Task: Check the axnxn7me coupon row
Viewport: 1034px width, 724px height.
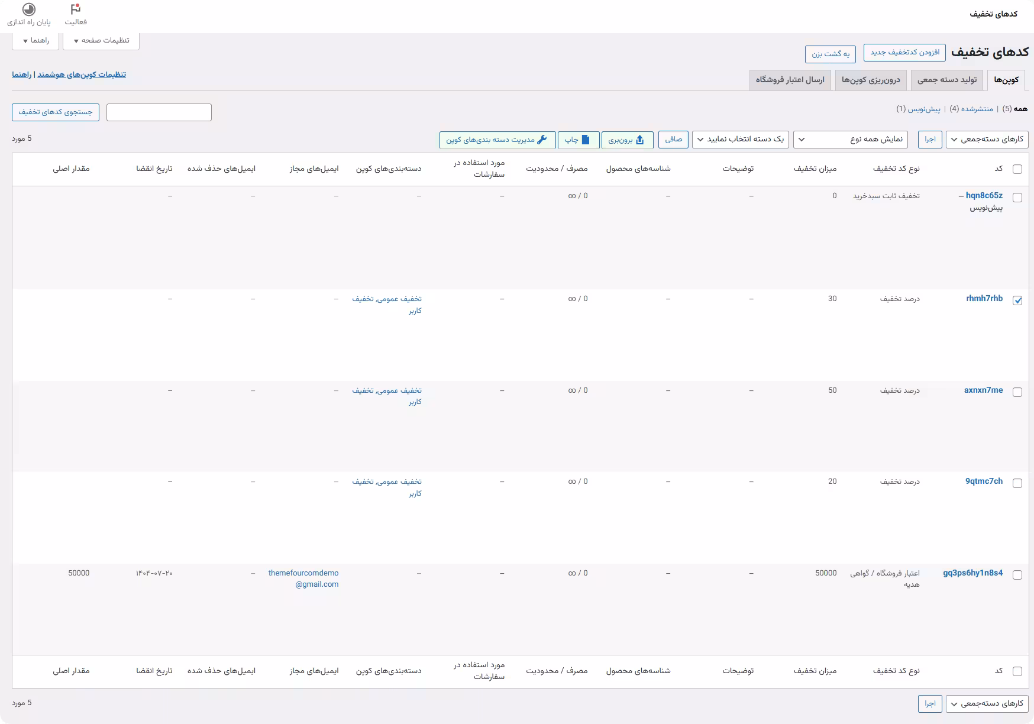Action: [x=1017, y=392]
